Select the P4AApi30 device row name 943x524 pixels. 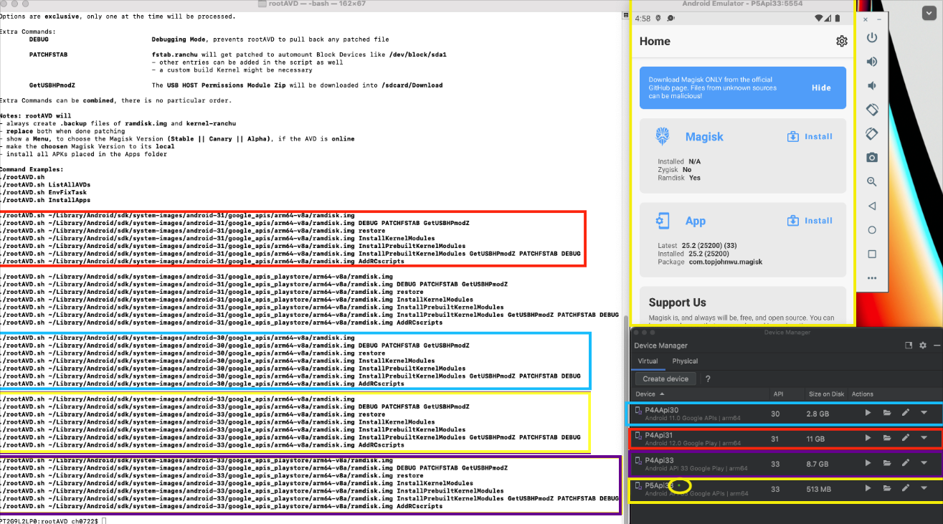[661, 409]
